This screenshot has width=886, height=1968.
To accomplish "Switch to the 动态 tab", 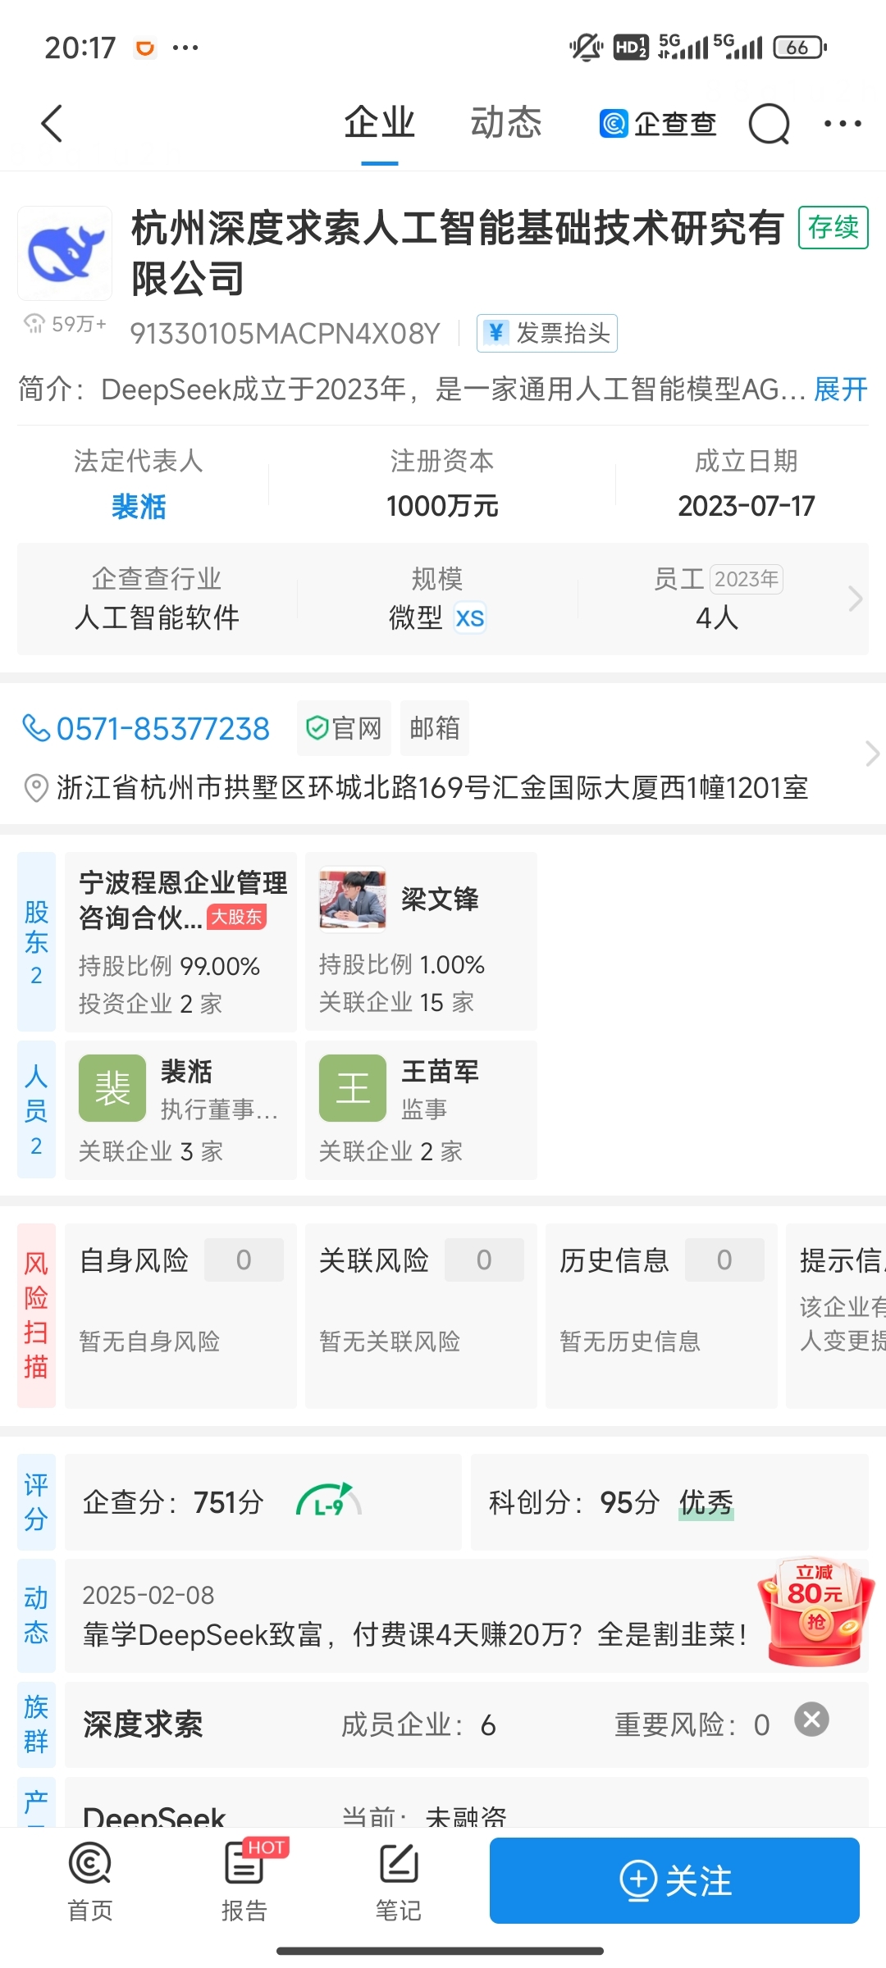I will (506, 123).
